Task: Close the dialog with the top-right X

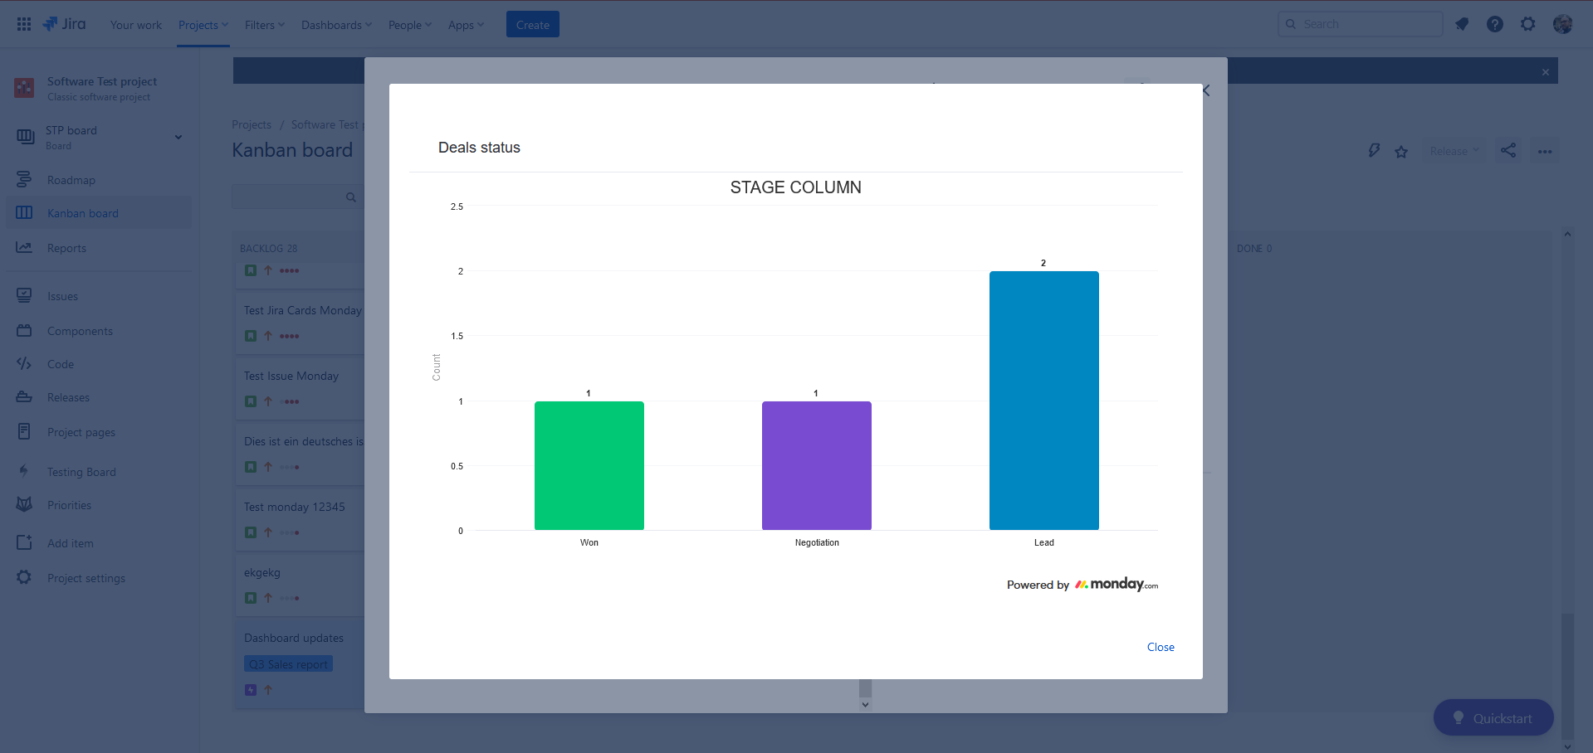Action: click(x=1206, y=90)
